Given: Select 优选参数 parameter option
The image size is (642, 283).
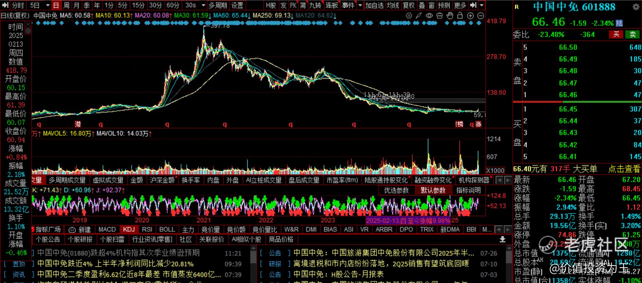Looking at the screenshot, I should (x=396, y=190).
